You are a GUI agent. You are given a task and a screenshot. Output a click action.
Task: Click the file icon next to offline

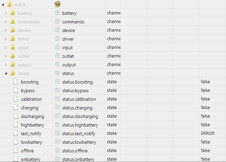[x=16, y=150]
